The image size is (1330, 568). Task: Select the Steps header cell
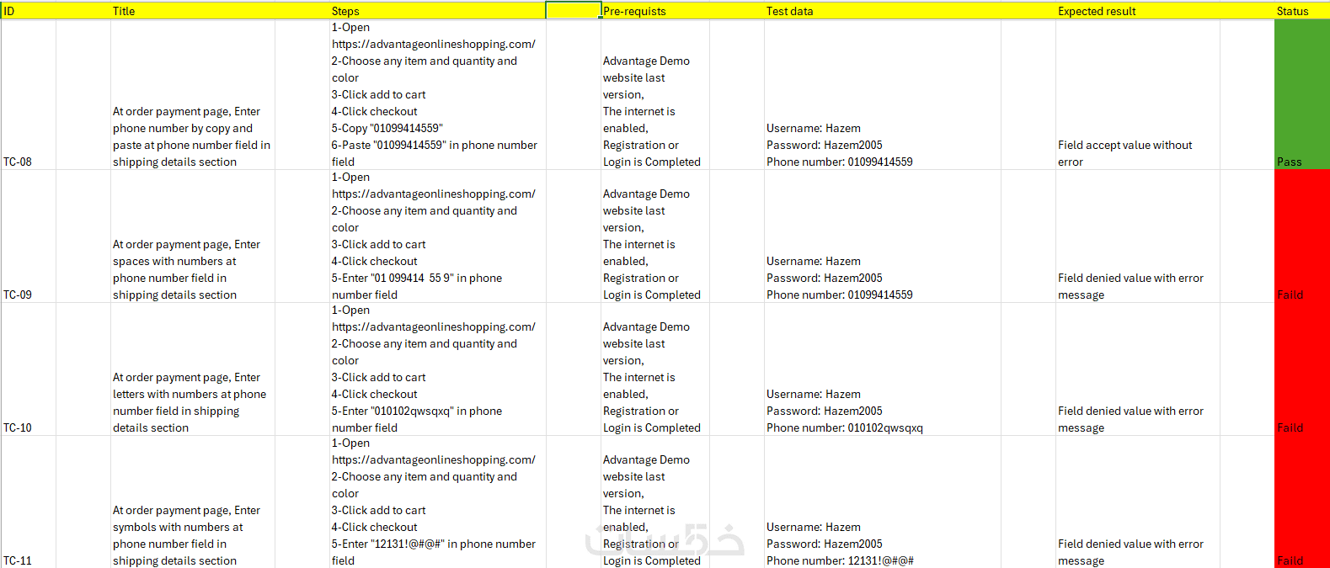click(x=437, y=11)
